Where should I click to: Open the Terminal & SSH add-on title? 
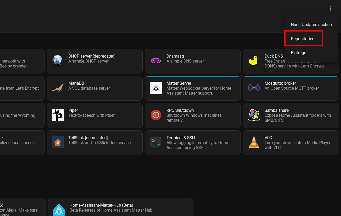(181, 138)
